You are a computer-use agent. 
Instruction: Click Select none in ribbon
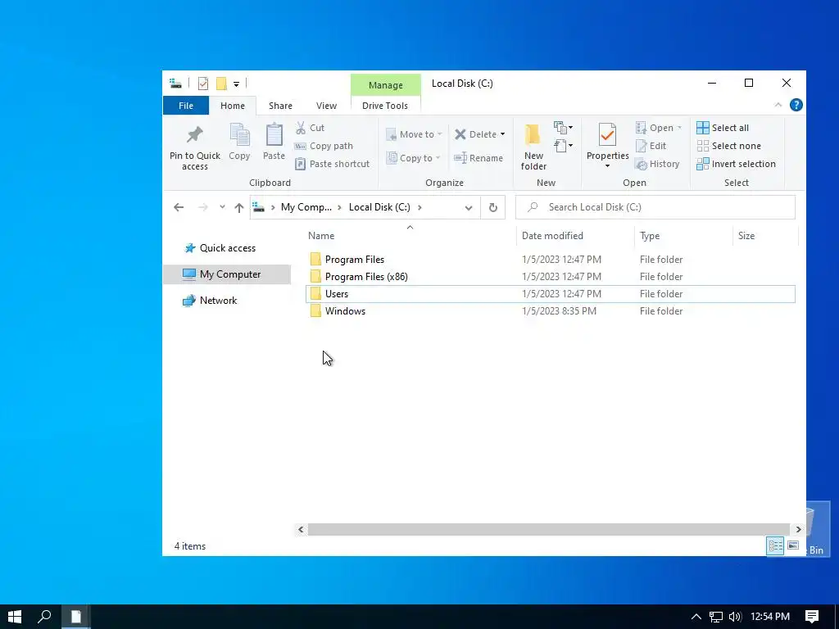(728, 146)
